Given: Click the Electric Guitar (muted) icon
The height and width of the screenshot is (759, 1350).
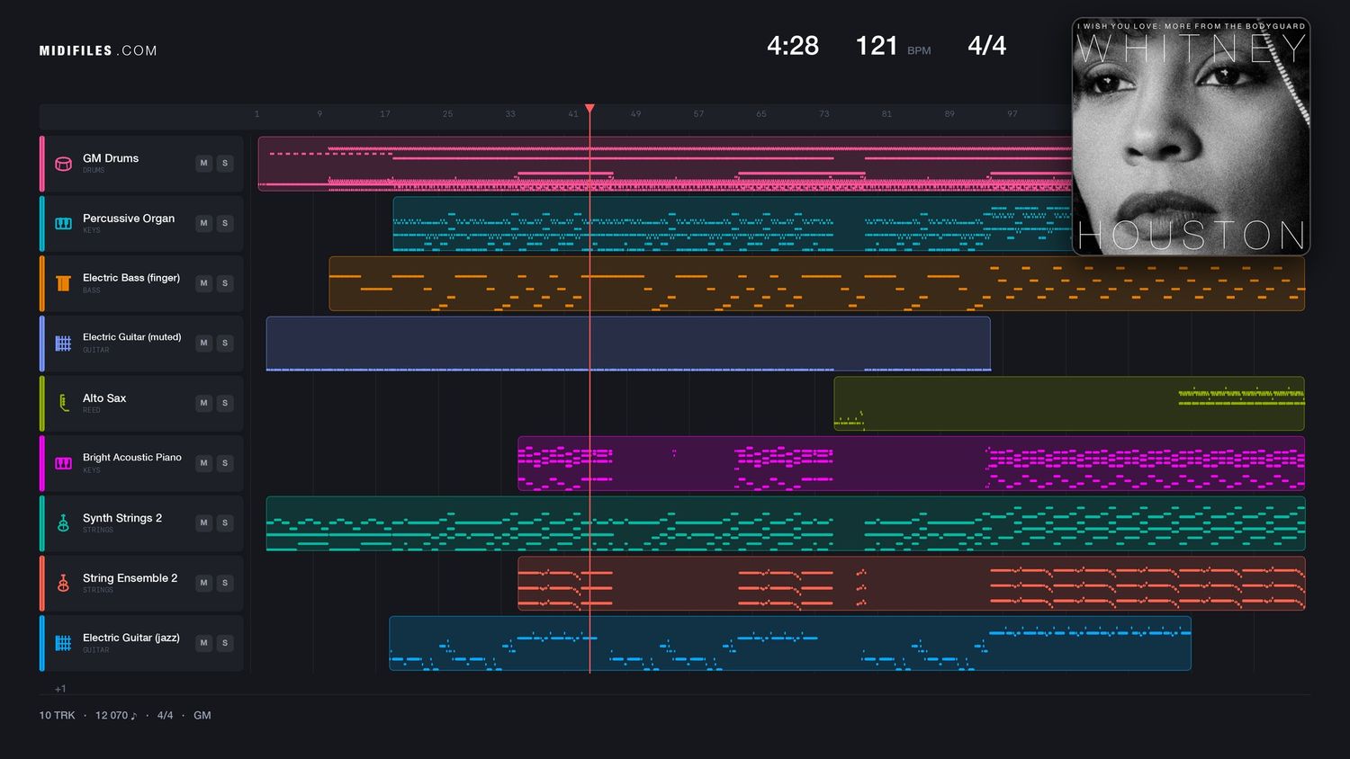Looking at the screenshot, I should pyautogui.click(x=63, y=343).
